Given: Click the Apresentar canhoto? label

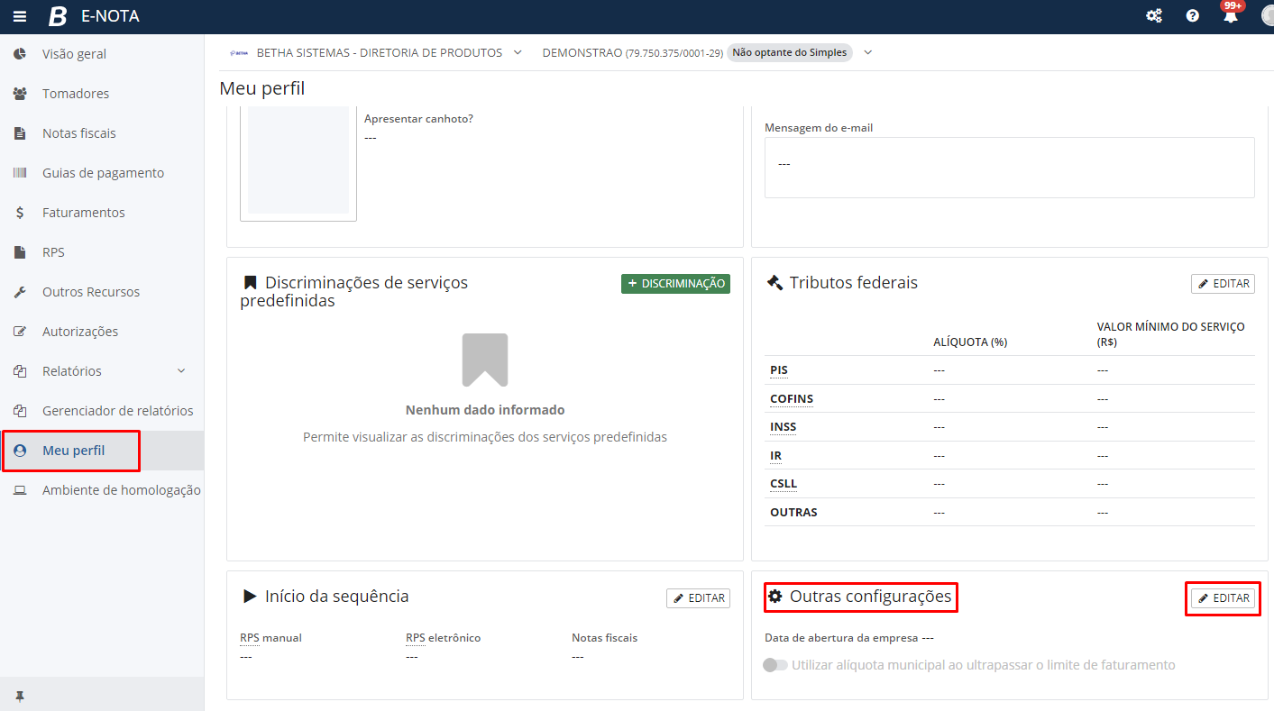Looking at the screenshot, I should [x=418, y=119].
